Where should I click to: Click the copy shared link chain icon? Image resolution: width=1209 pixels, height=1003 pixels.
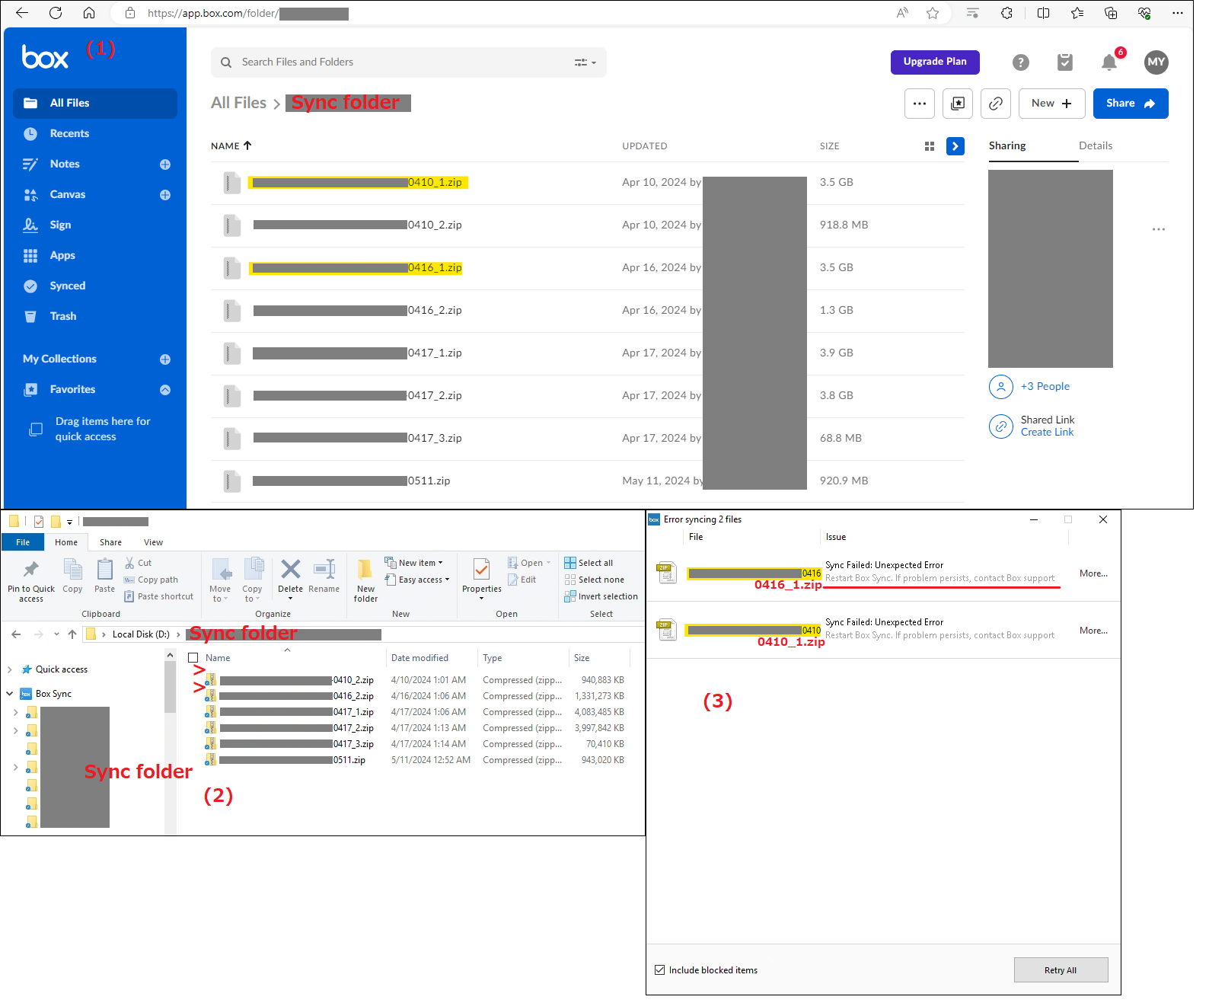point(995,104)
